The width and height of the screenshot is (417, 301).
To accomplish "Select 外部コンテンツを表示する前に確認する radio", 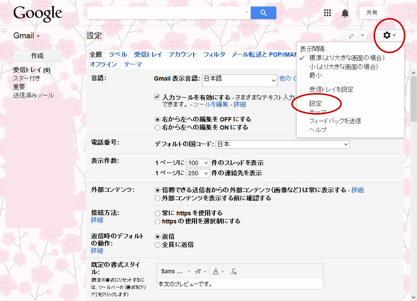I will coord(157,198).
